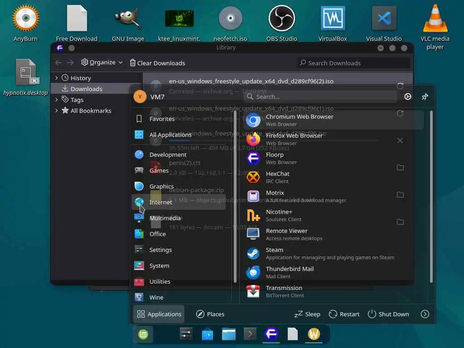
Task: Click the VM7 user avatar
Action: pyautogui.click(x=140, y=97)
